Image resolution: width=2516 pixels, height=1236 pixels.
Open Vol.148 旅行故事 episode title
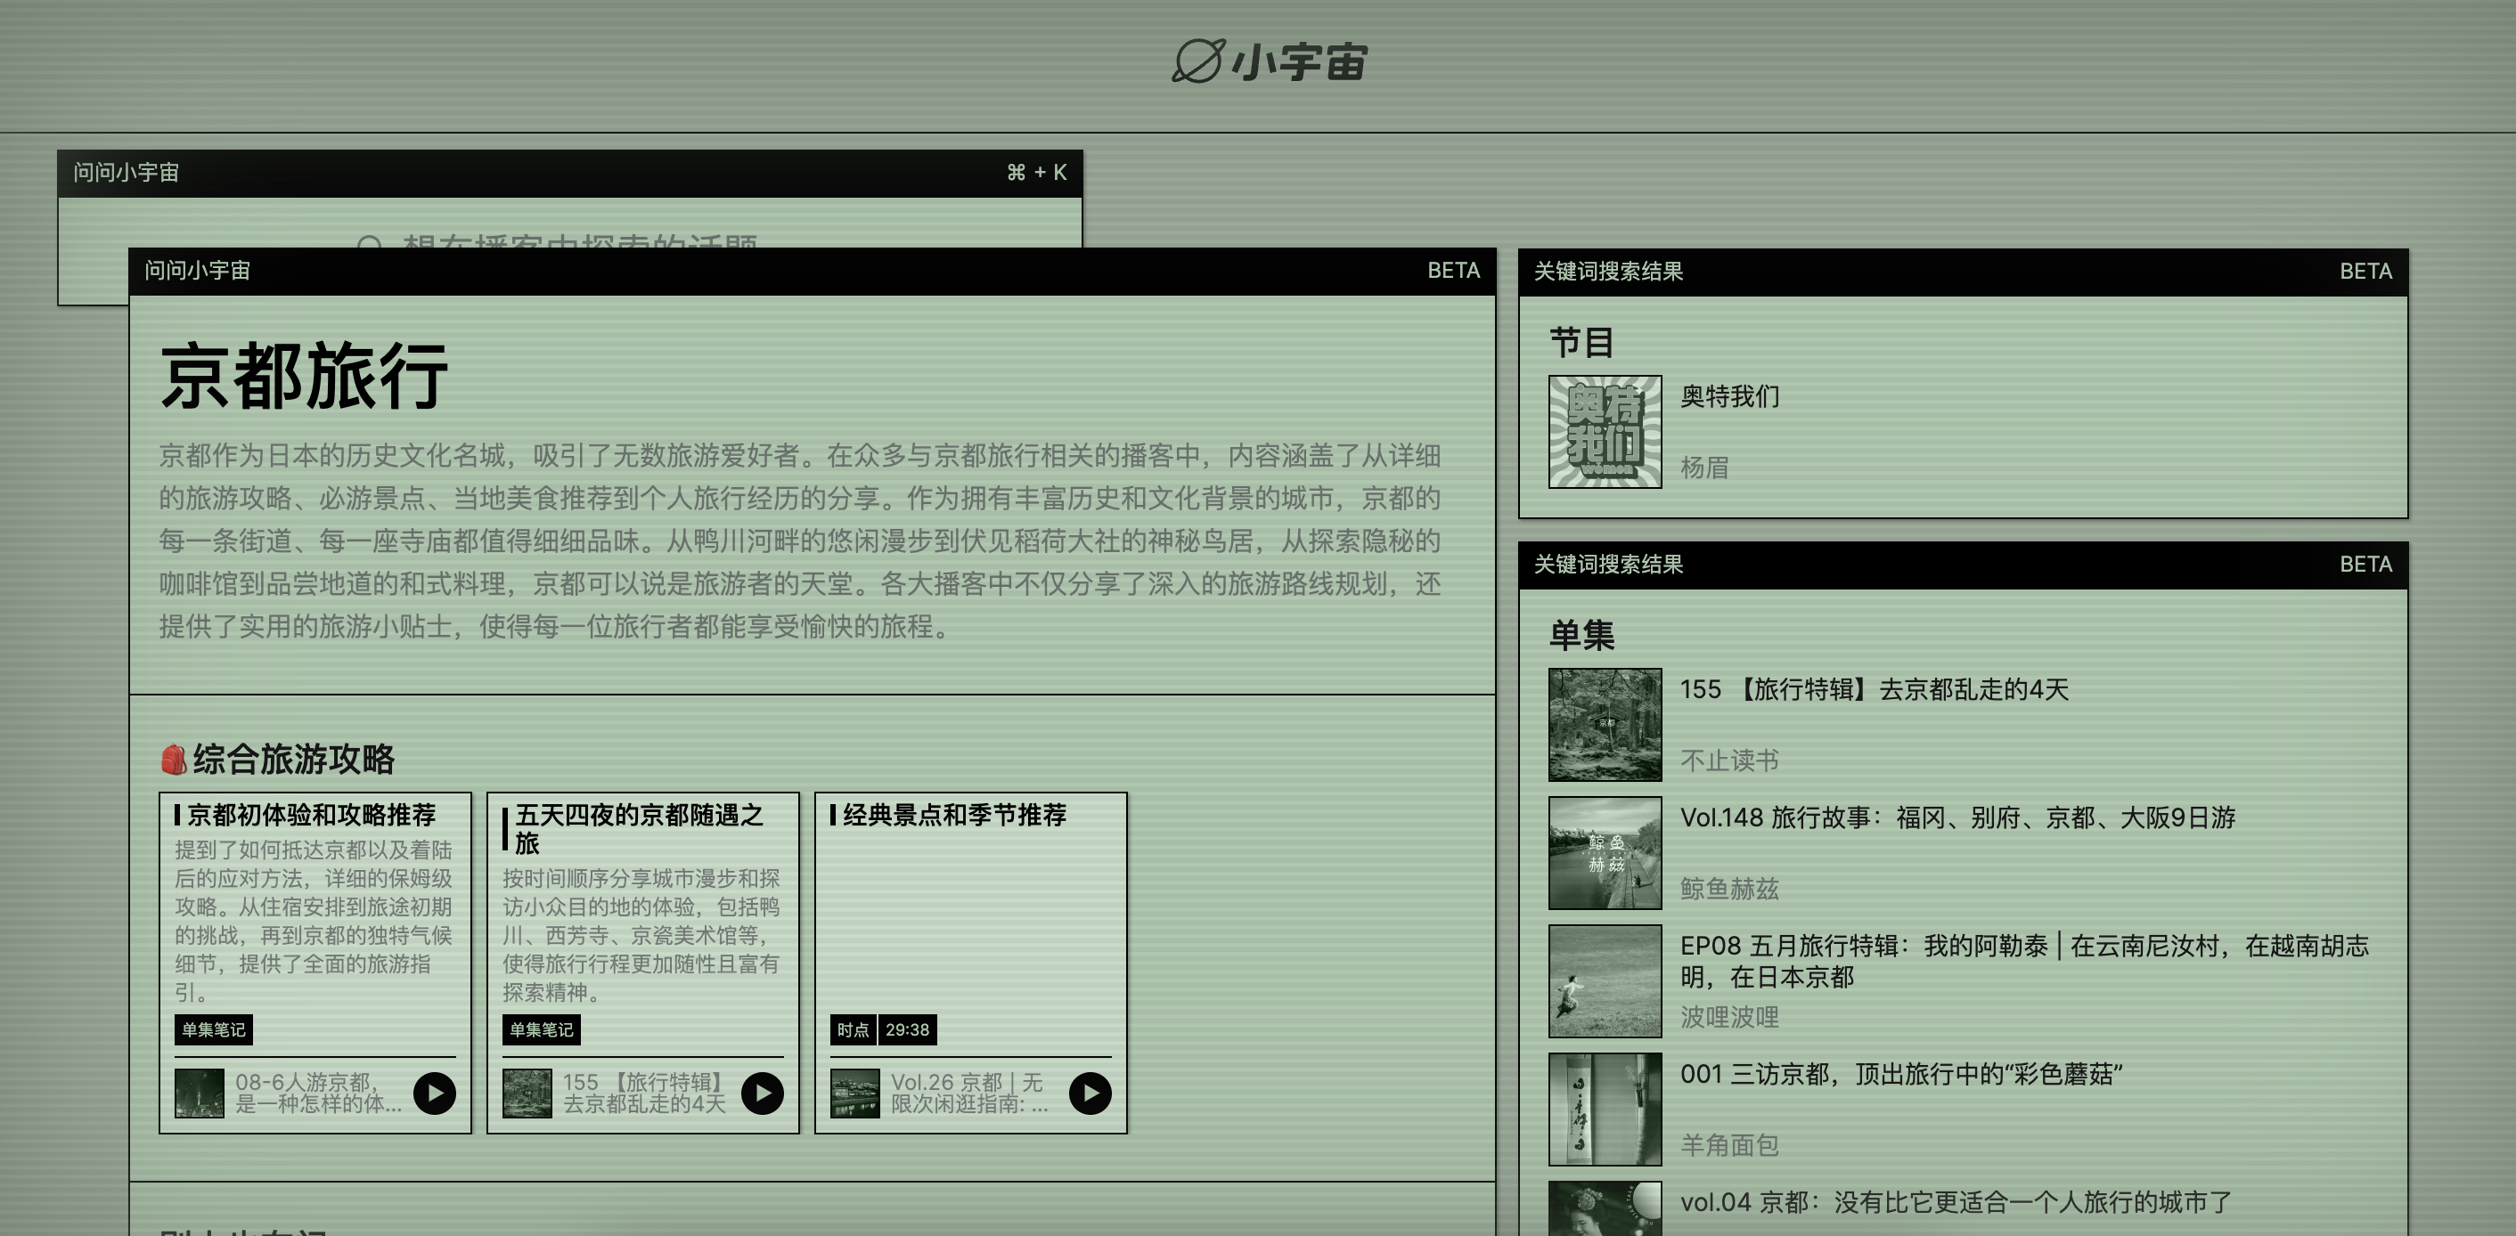[1956, 817]
